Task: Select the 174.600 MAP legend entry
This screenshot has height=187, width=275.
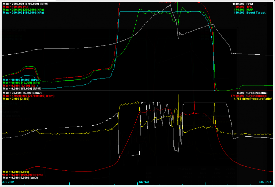Action: pyautogui.click(x=243, y=10)
